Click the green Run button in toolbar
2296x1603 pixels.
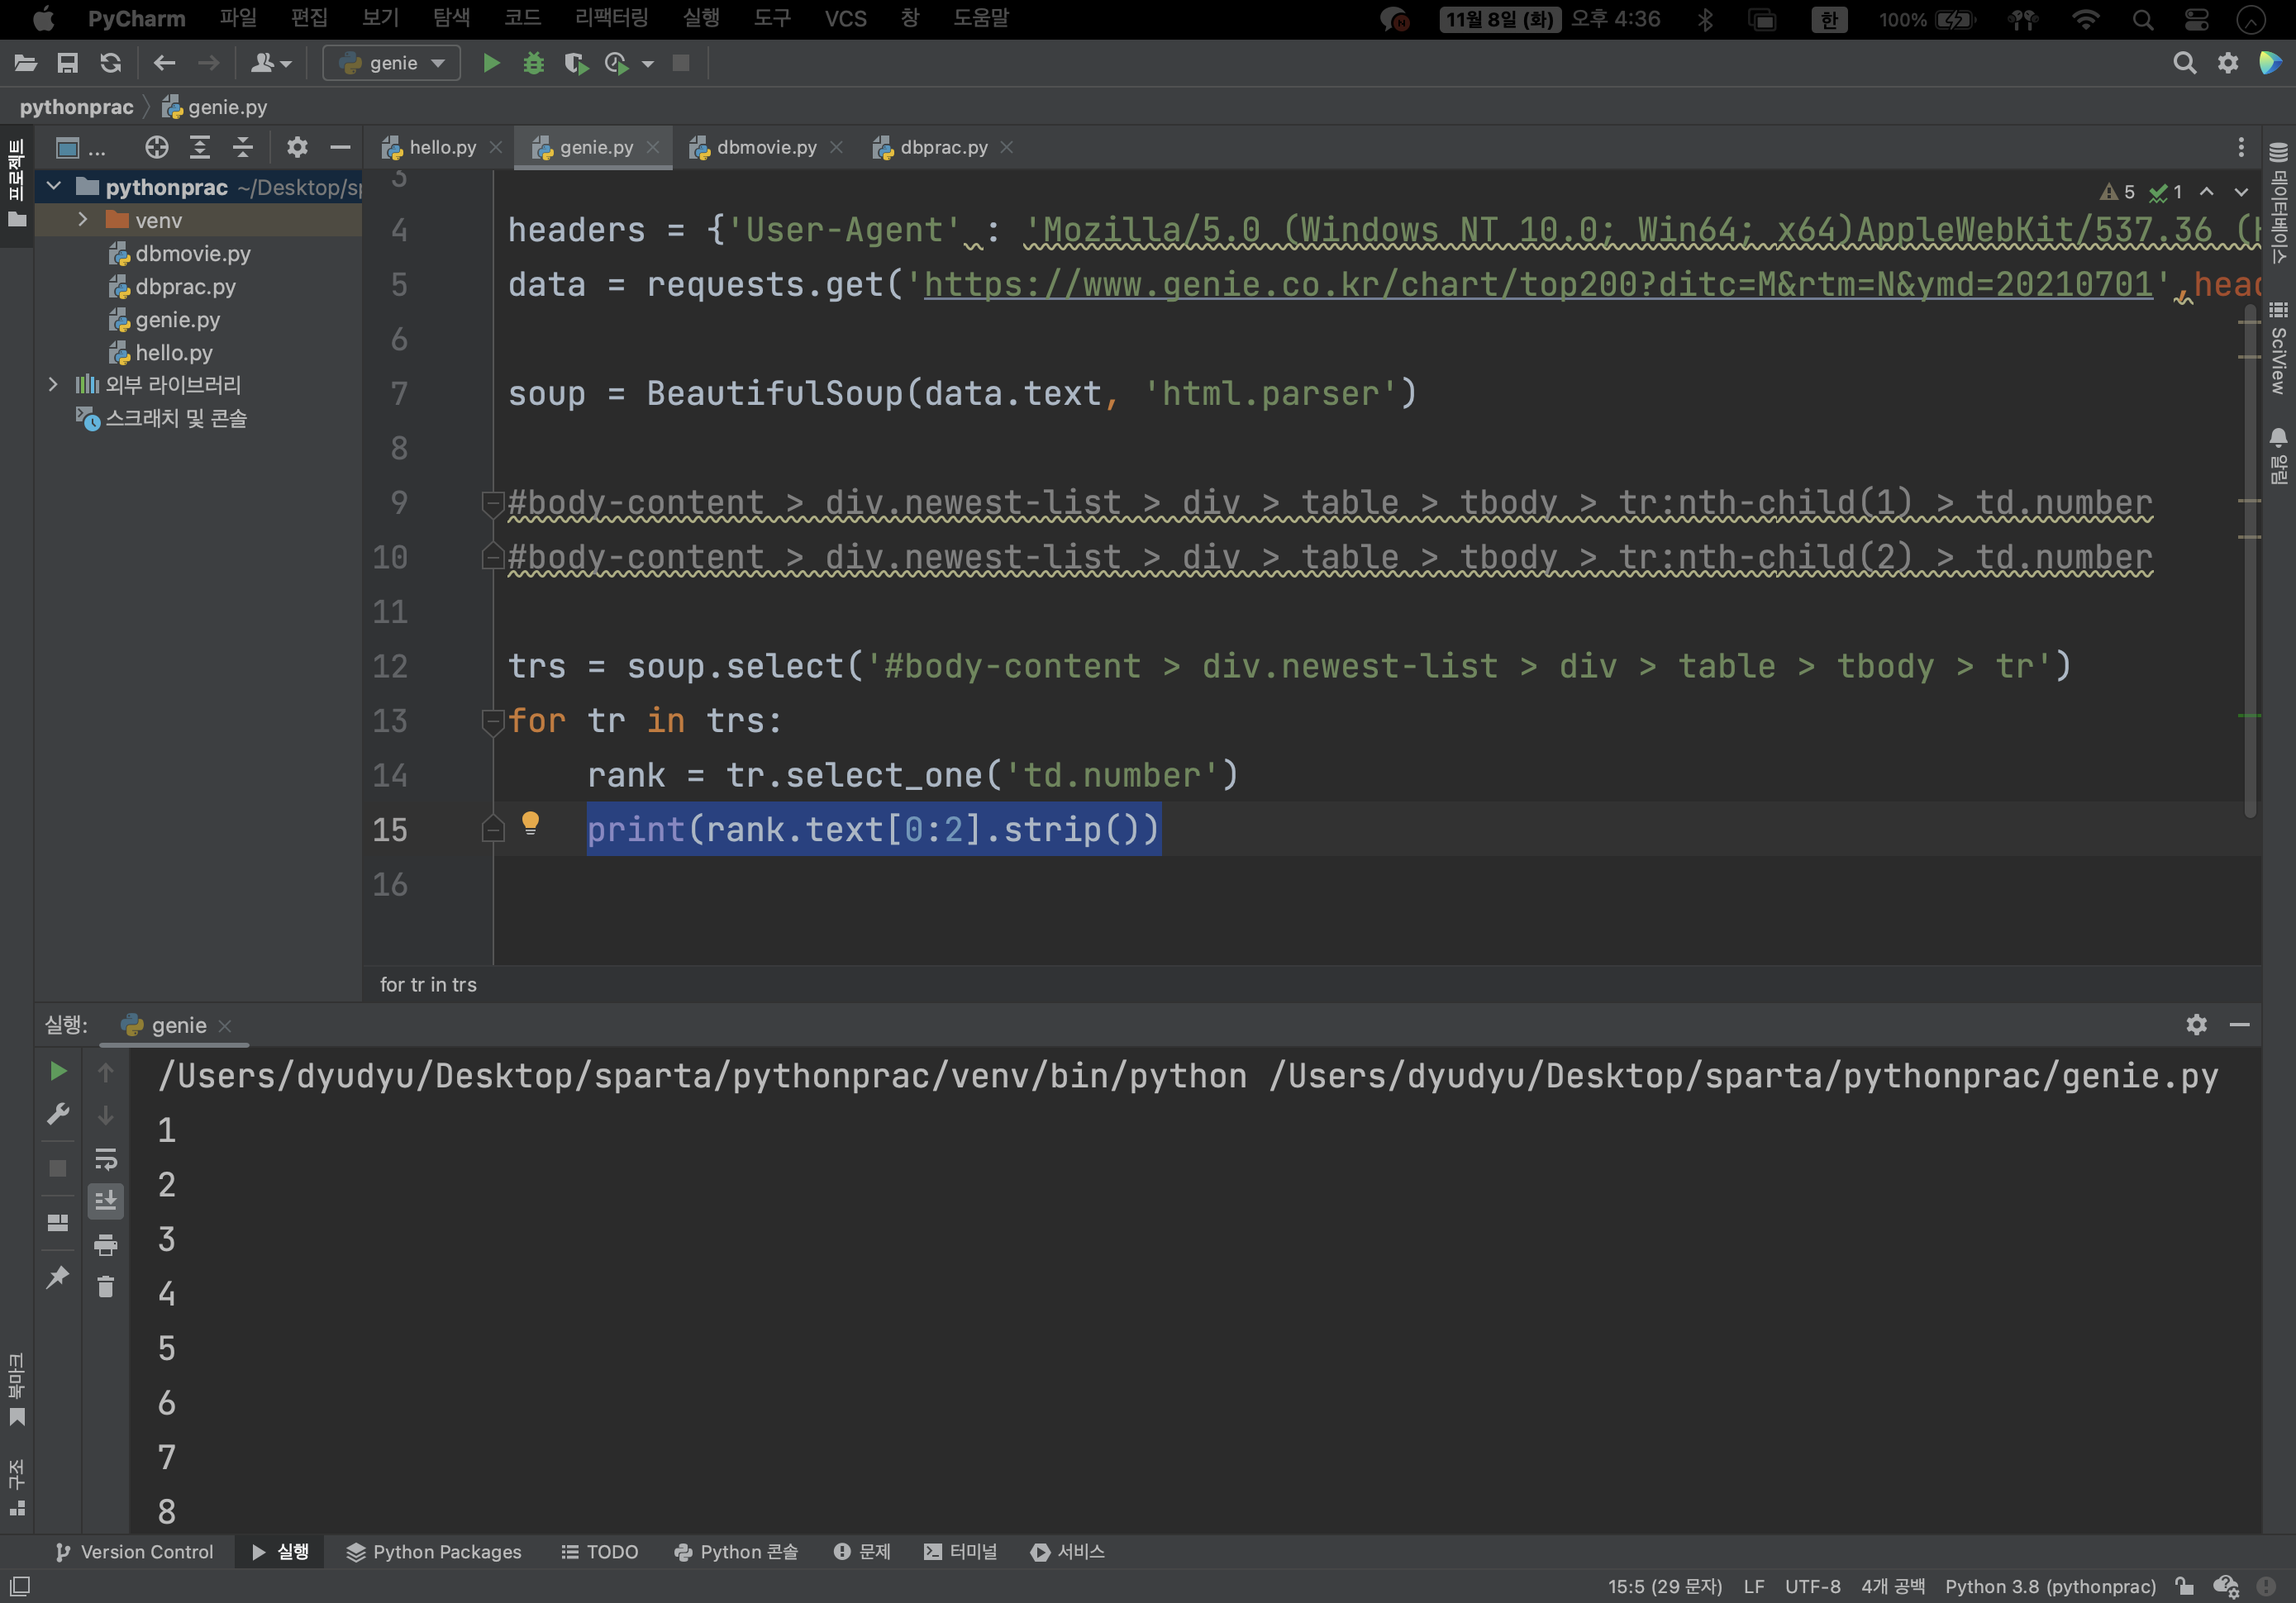pyautogui.click(x=491, y=63)
